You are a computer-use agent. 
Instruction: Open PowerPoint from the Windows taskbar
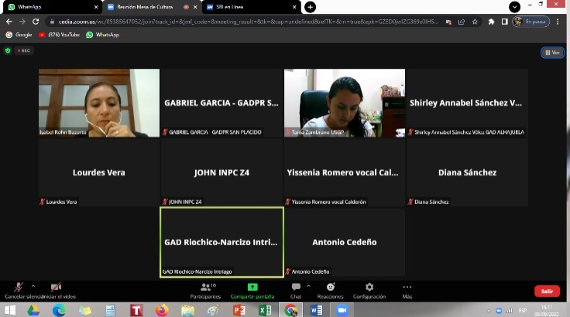pos(239,310)
